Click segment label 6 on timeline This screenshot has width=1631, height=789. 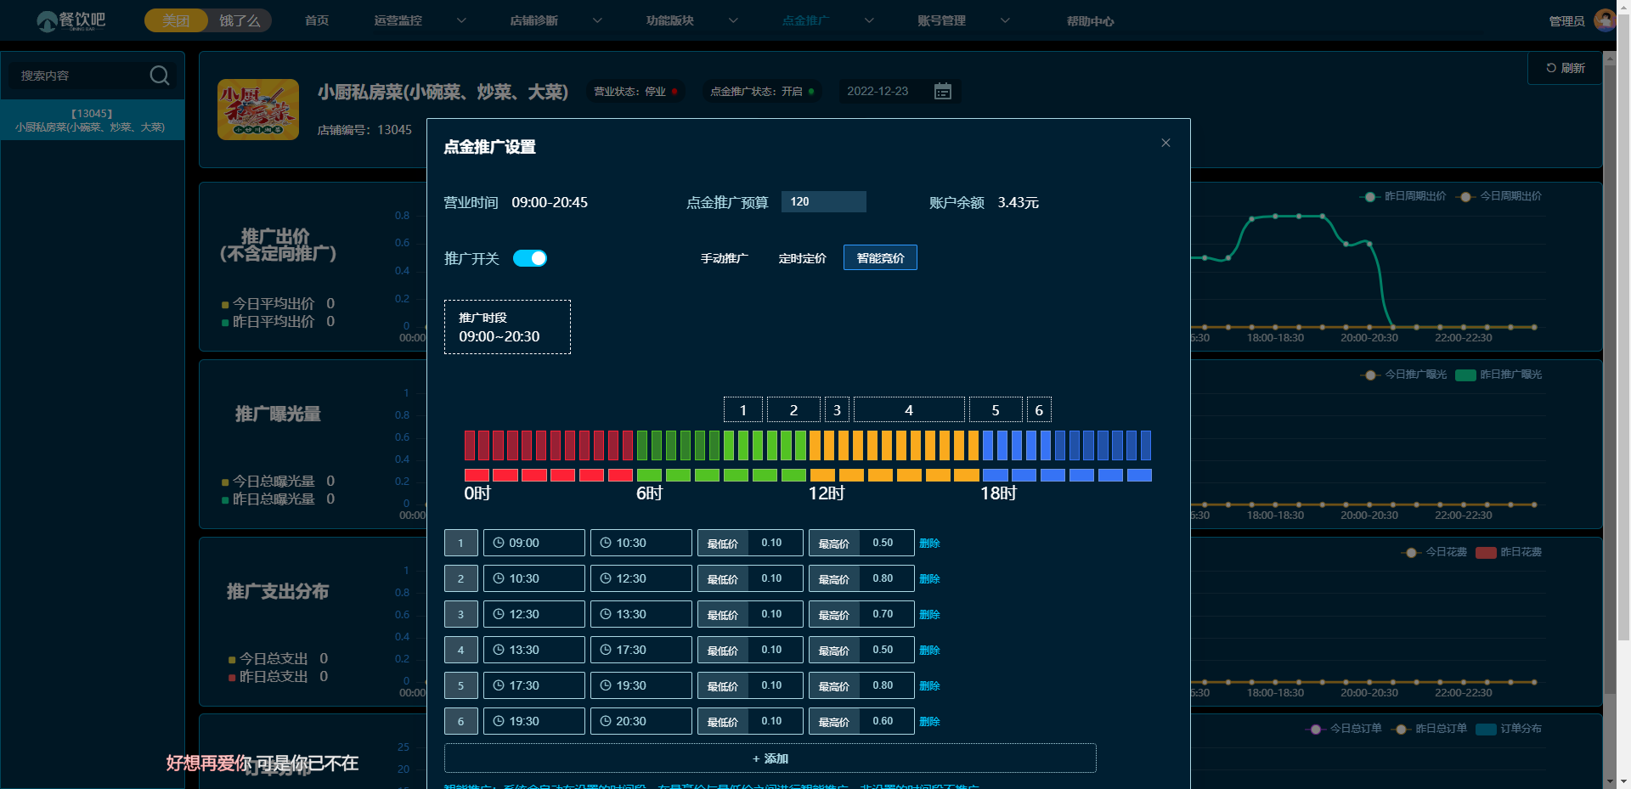(x=1039, y=410)
